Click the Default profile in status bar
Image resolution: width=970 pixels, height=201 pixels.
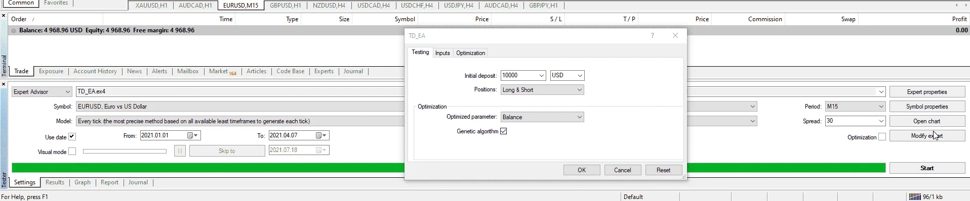(633, 197)
